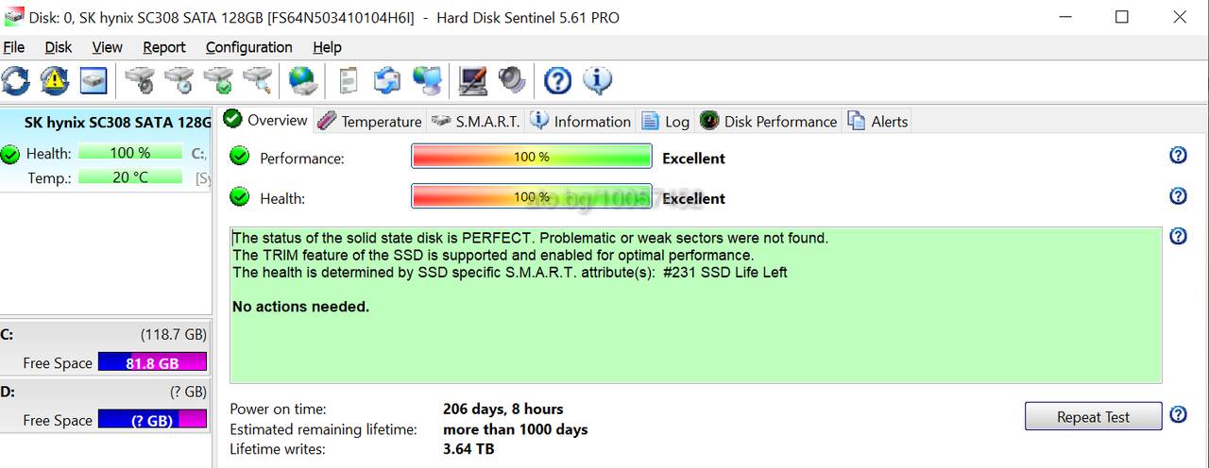Open the text report document icon

(349, 81)
